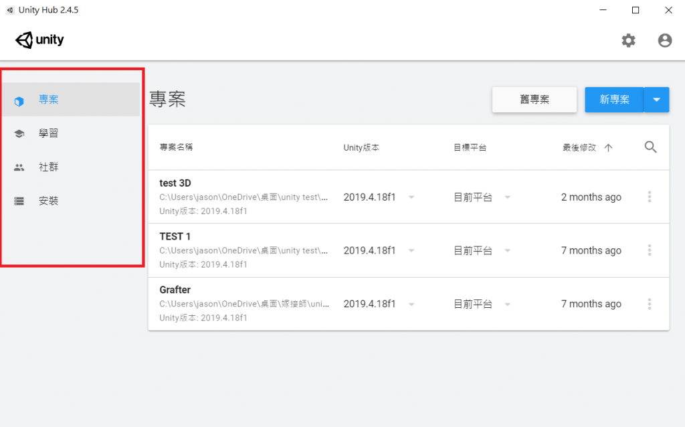Image resolution: width=685 pixels, height=427 pixels.
Task: Expand the arrow next to 新專案
Action: 657,100
